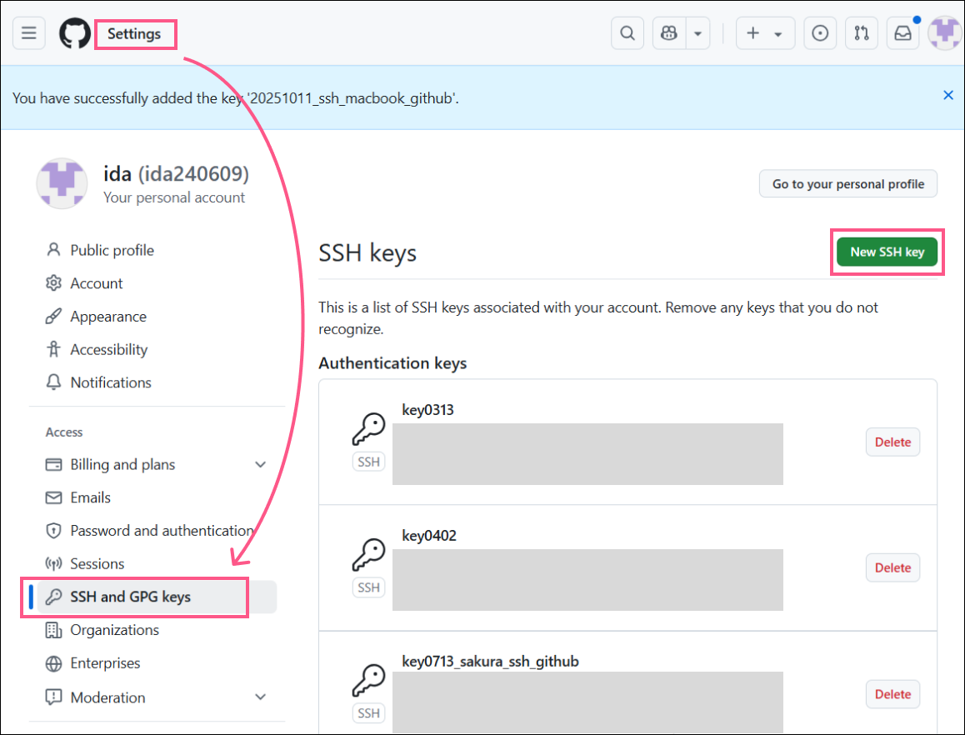The height and width of the screenshot is (735, 965).
Task: Open the notifications inbox icon
Action: 903,32
